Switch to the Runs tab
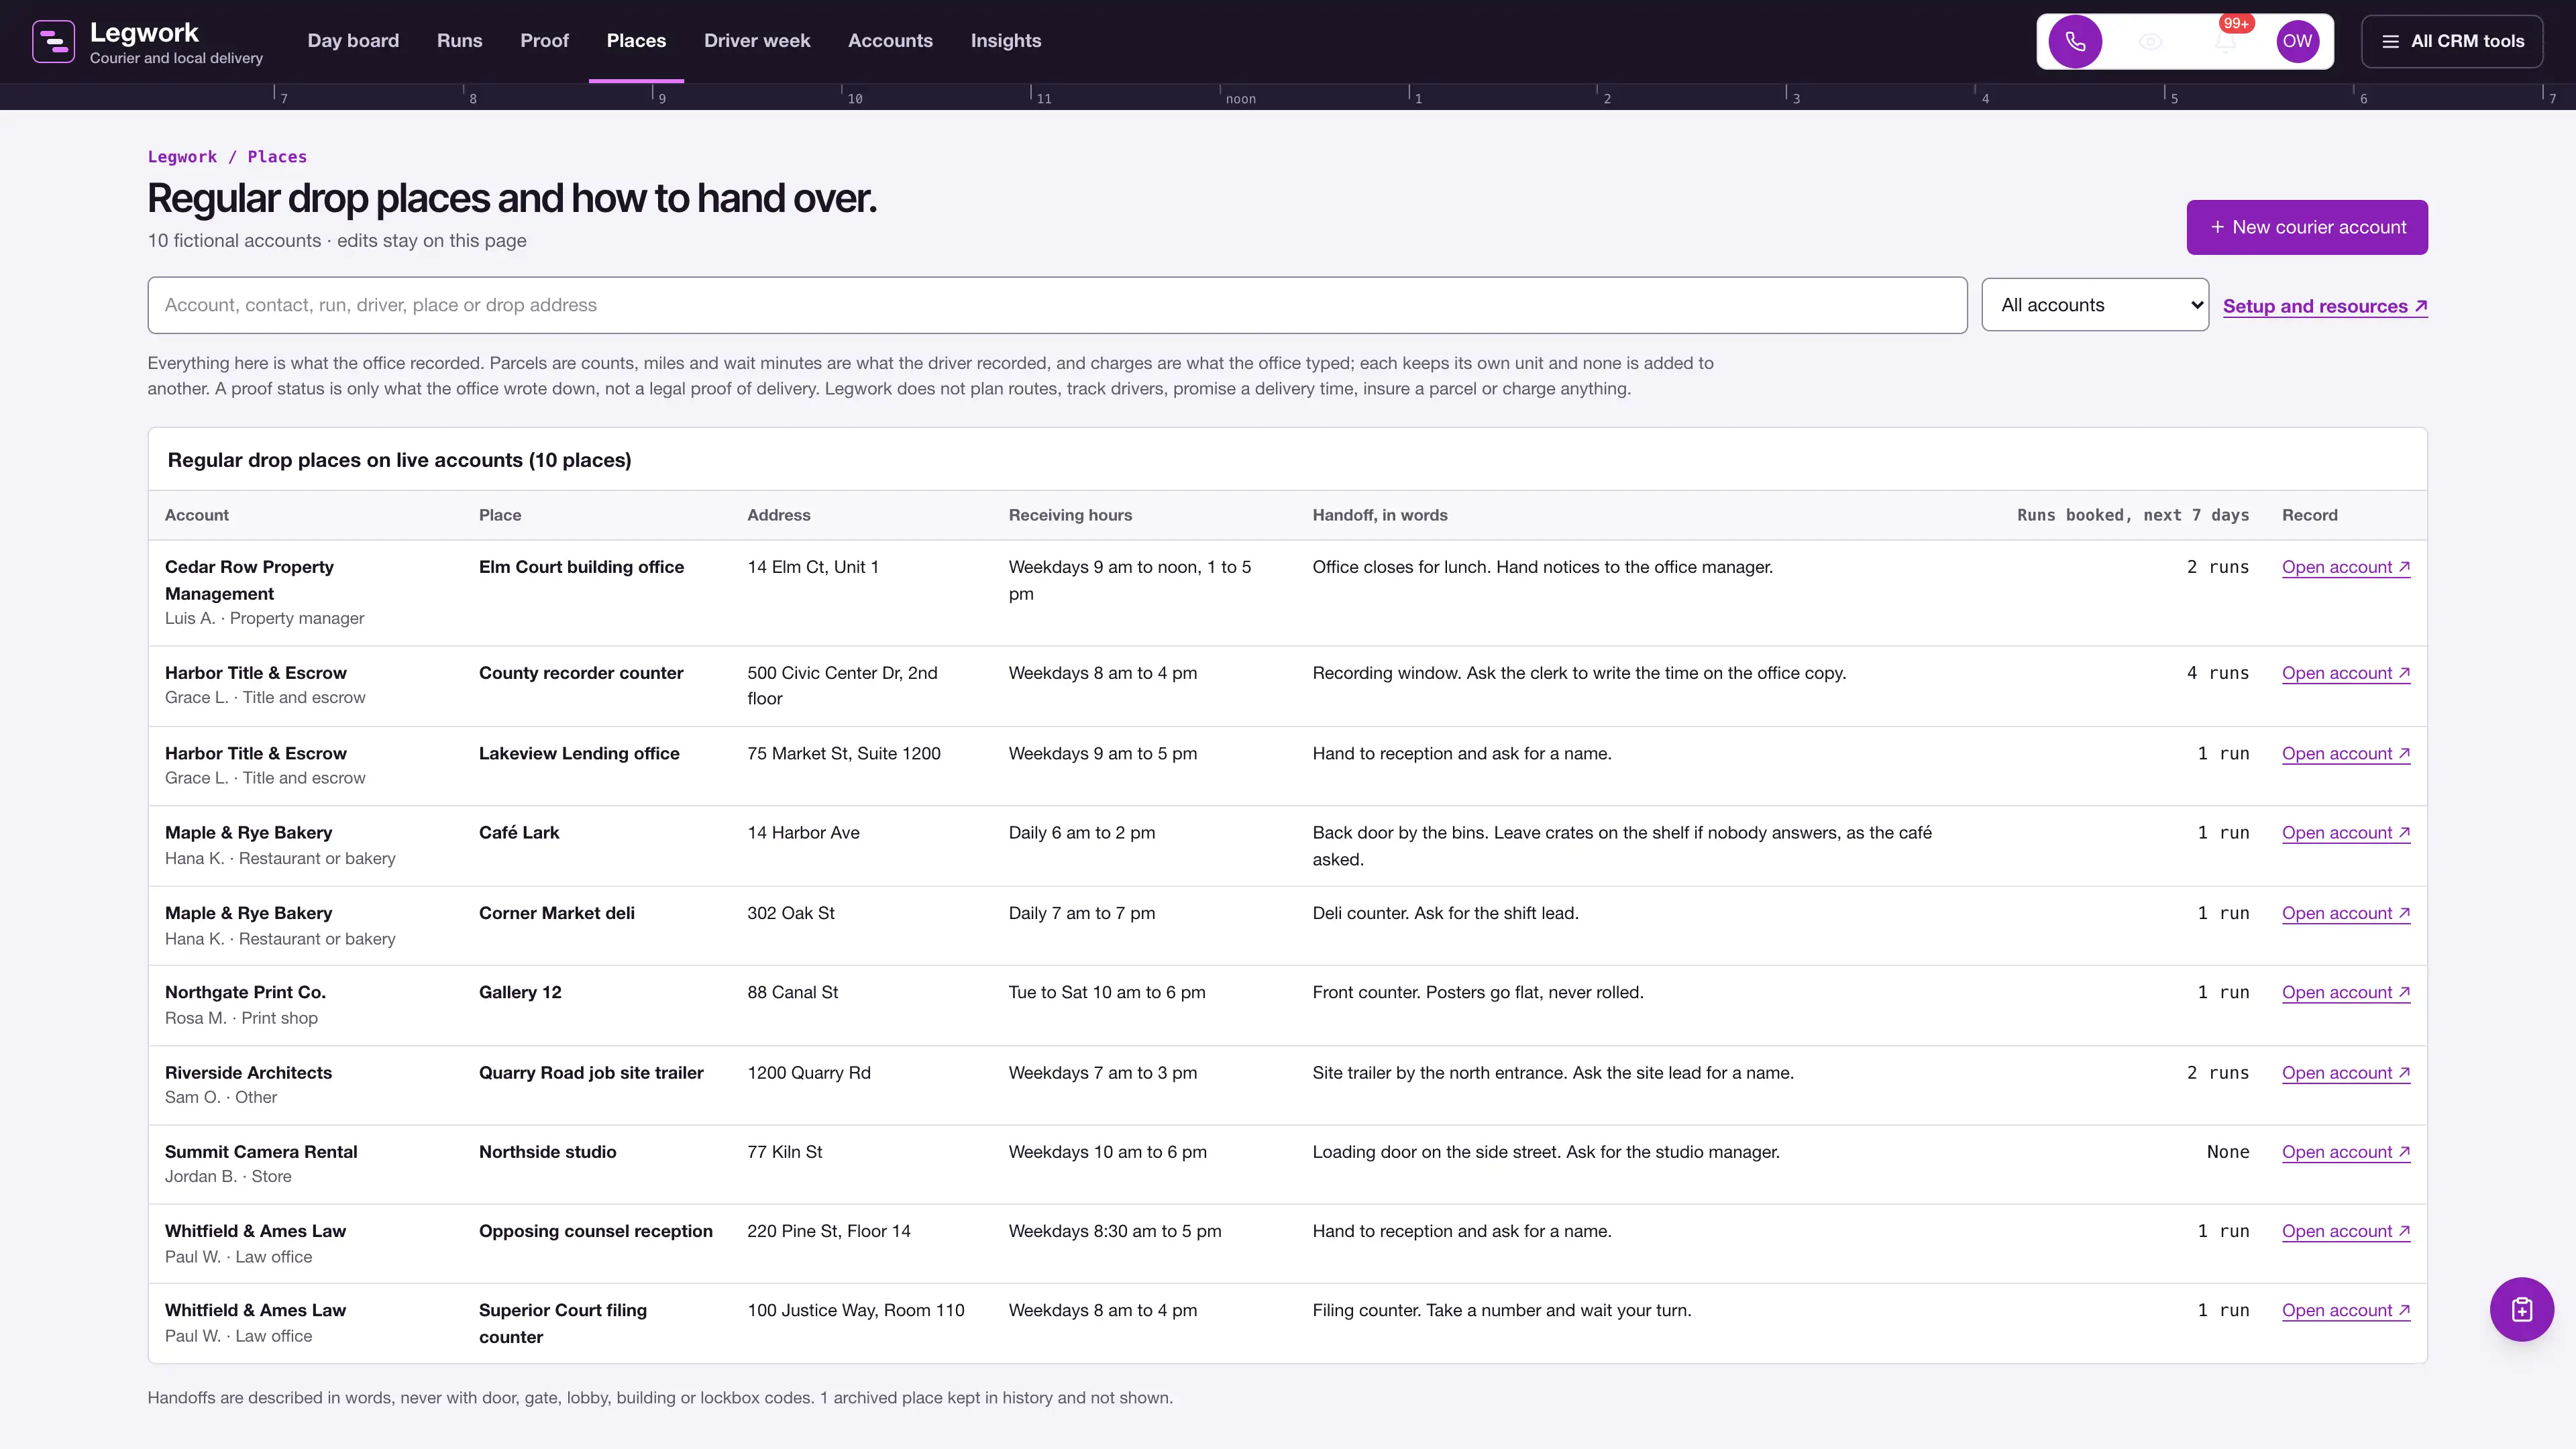The width and height of the screenshot is (2576, 1449). click(x=459, y=41)
